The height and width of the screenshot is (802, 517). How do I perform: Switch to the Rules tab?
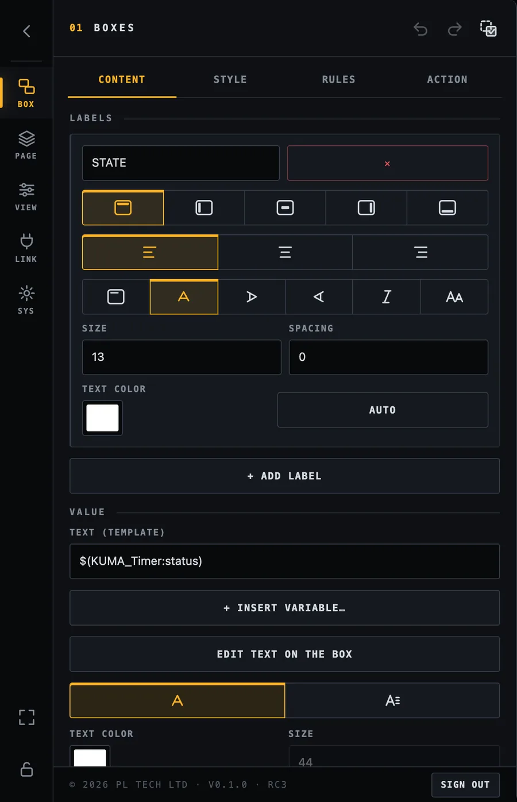click(339, 79)
